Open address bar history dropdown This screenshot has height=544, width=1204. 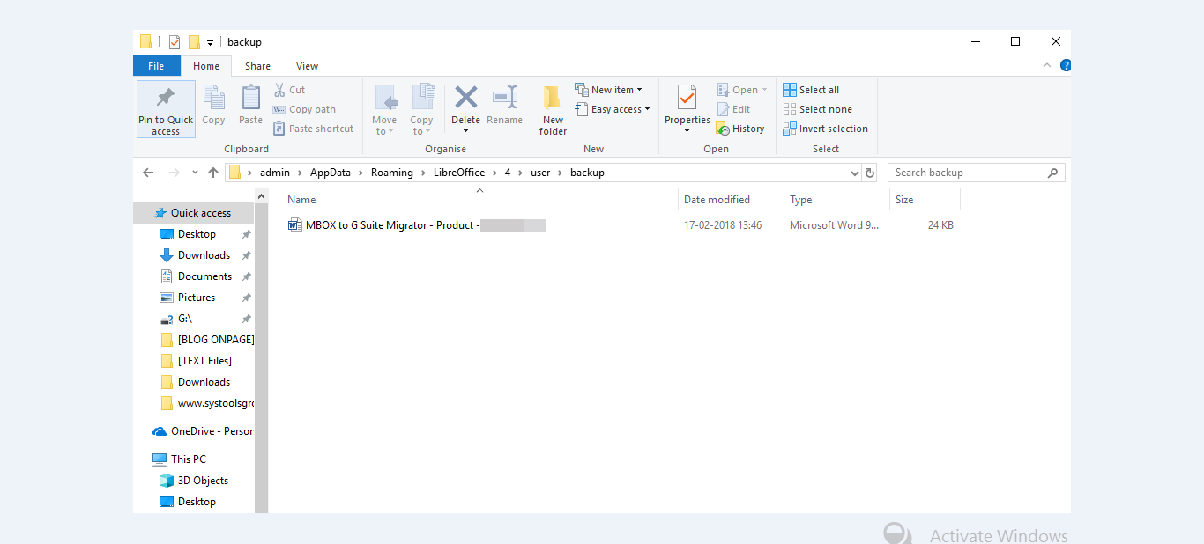pyautogui.click(x=854, y=173)
